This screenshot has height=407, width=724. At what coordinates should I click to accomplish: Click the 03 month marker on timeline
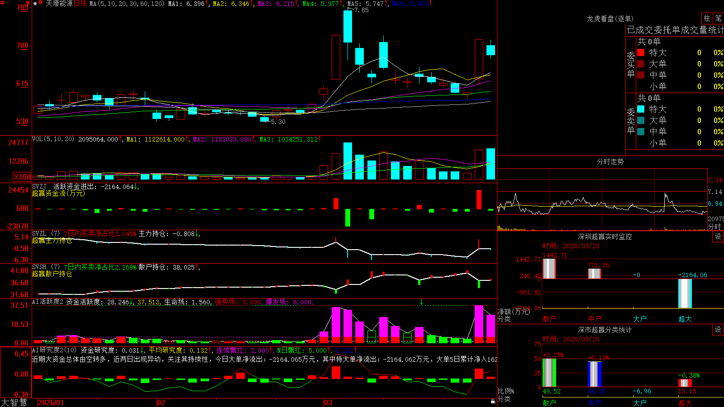[328, 402]
